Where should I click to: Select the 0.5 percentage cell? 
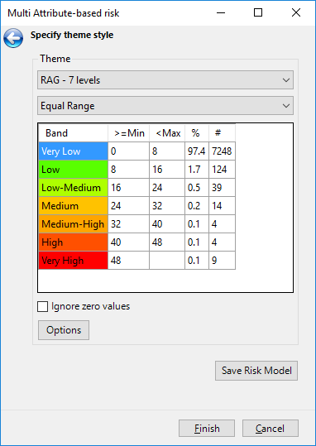[197, 188]
